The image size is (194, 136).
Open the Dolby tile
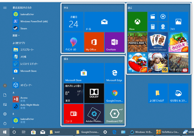(x=94, y=93)
